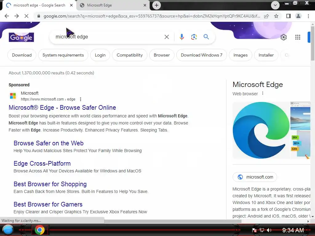Switch to the Microsoft Edge tab
The width and height of the screenshot is (315, 236).
(x=114, y=5)
